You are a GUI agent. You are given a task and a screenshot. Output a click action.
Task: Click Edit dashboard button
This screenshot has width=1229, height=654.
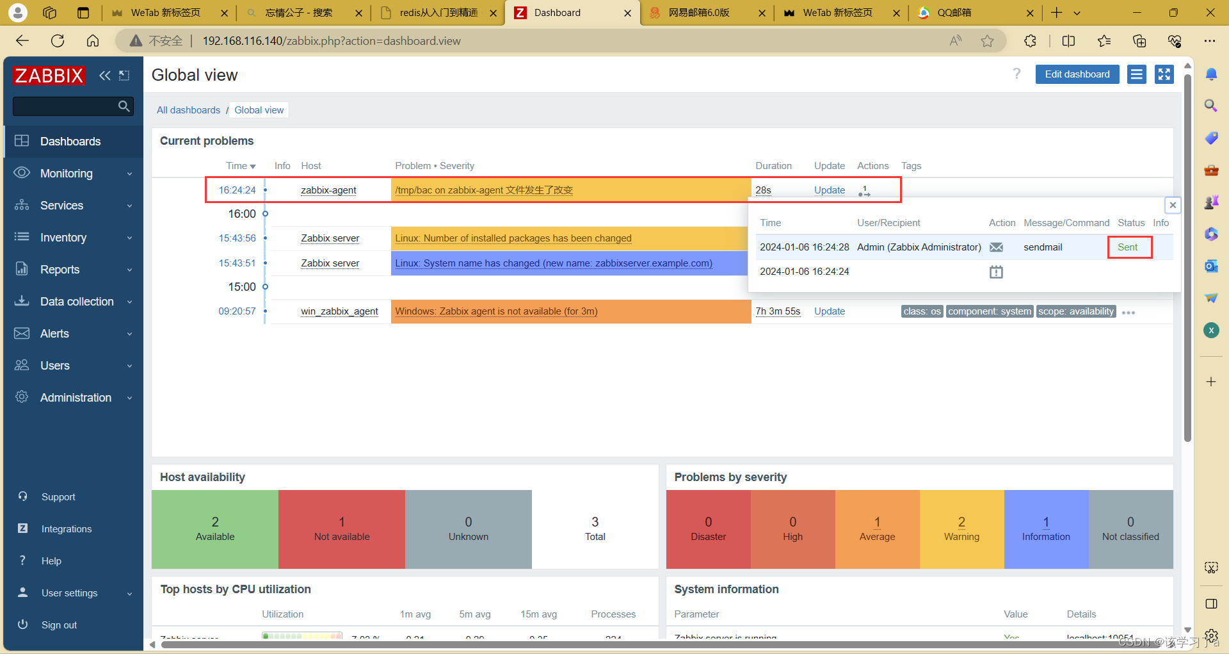click(1077, 74)
